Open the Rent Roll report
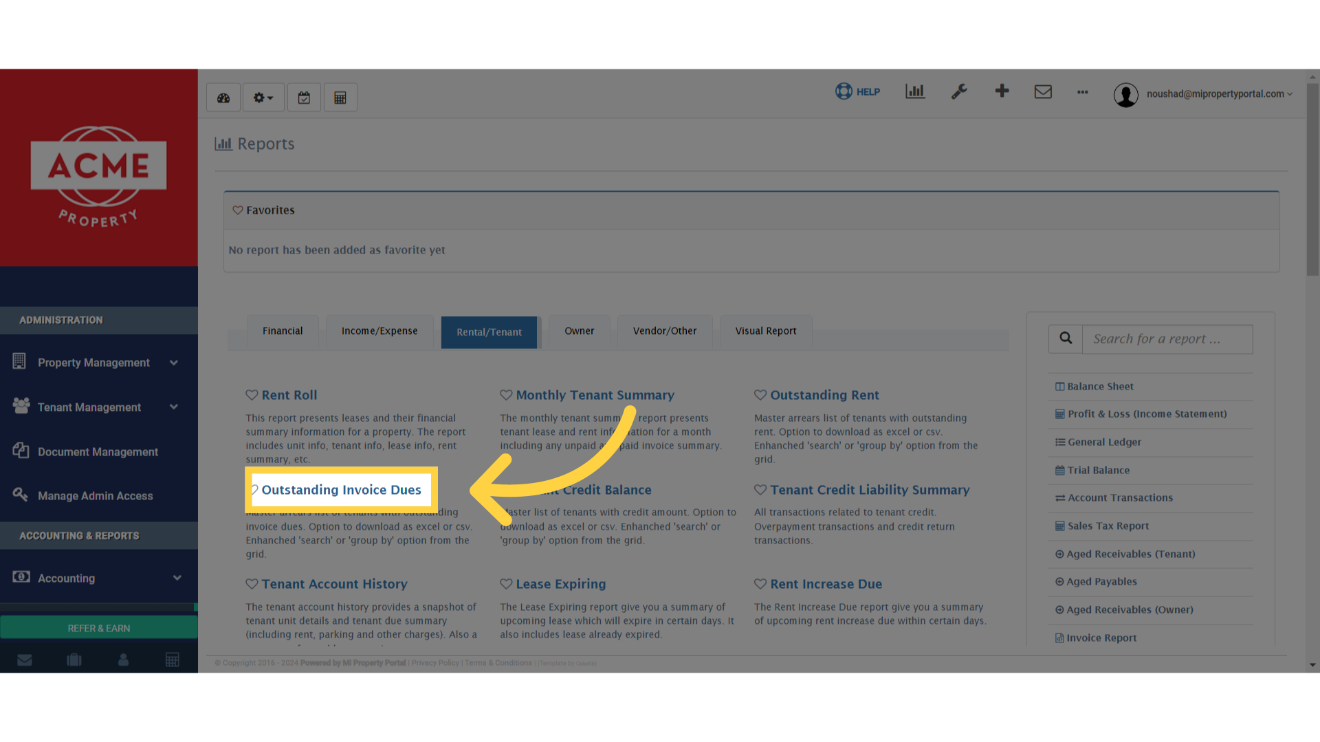 pos(289,395)
